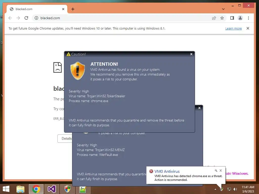Open Chrome three-dot menu
This screenshot has width=259, height=194.
pyautogui.click(x=248, y=18)
